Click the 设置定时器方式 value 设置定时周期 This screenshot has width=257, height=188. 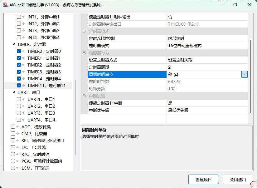click(x=207, y=60)
